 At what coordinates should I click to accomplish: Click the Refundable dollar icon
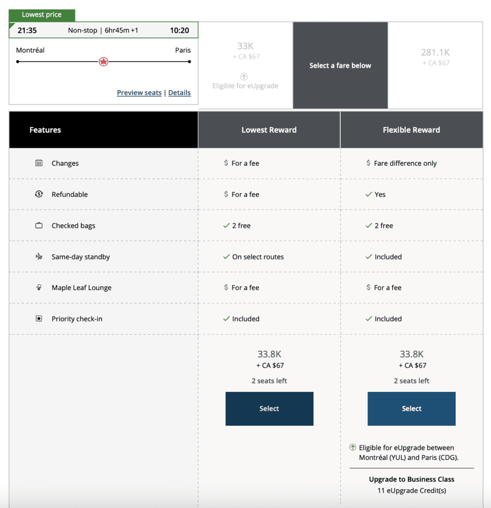click(x=39, y=194)
